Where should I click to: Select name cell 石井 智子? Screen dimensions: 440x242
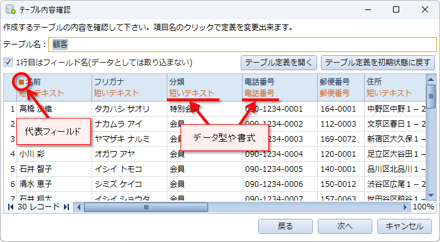tap(54, 169)
